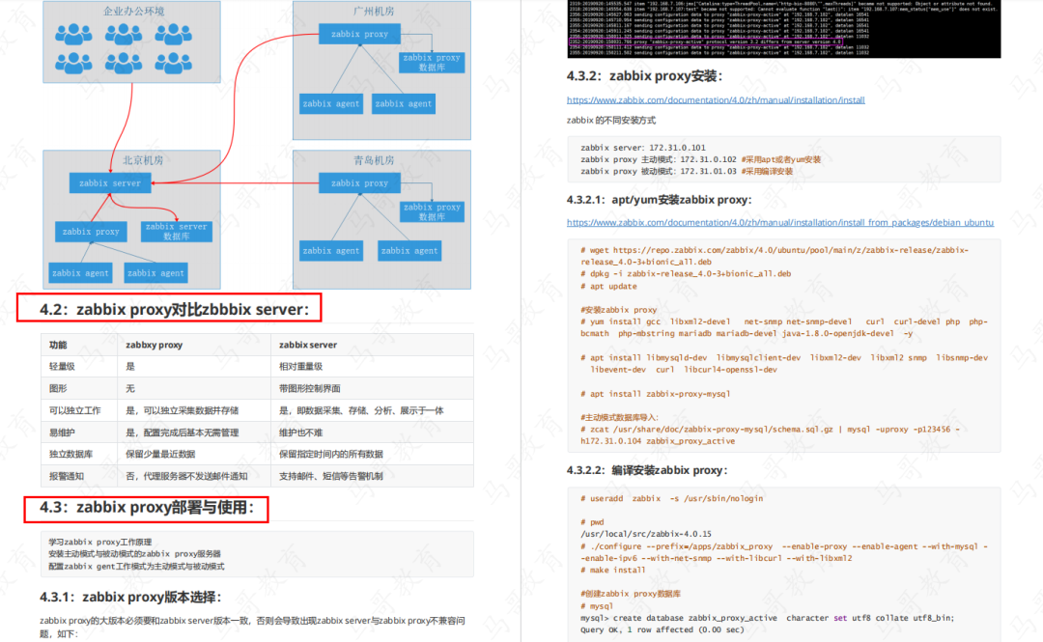Click the 保留少量最近数据 table cell
Image resolution: width=1043 pixels, height=642 pixels.
tap(194, 455)
